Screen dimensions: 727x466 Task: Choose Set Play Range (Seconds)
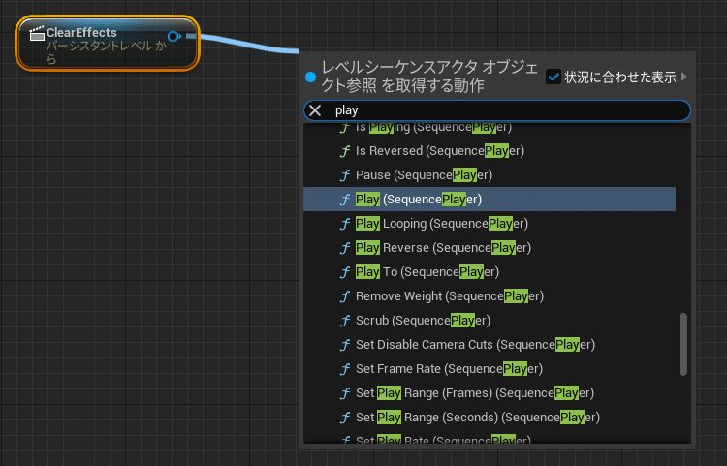pos(490,418)
